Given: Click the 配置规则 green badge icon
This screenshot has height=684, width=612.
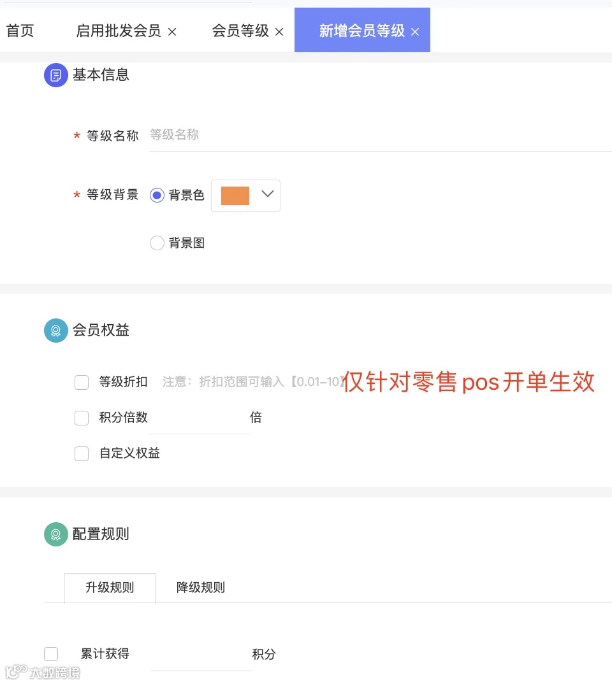Looking at the screenshot, I should coord(56,534).
